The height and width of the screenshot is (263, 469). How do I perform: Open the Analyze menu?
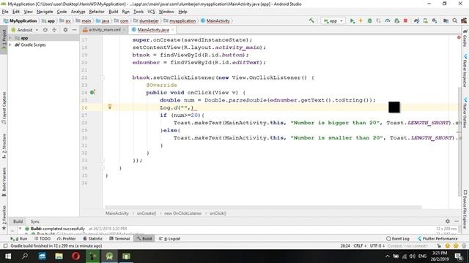click(78, 12)
